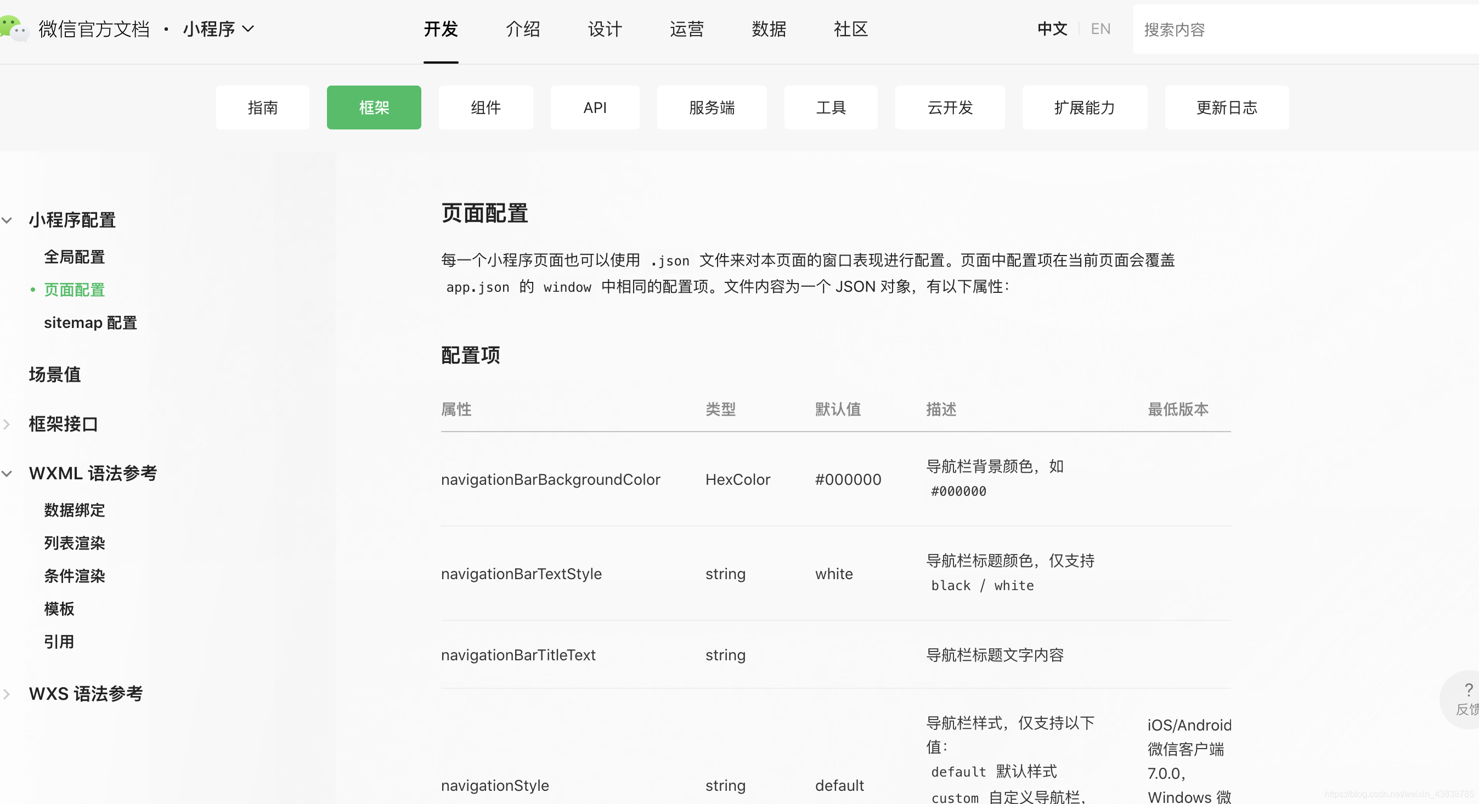Visit the 社区 top navigation tab

click(851, 29)
